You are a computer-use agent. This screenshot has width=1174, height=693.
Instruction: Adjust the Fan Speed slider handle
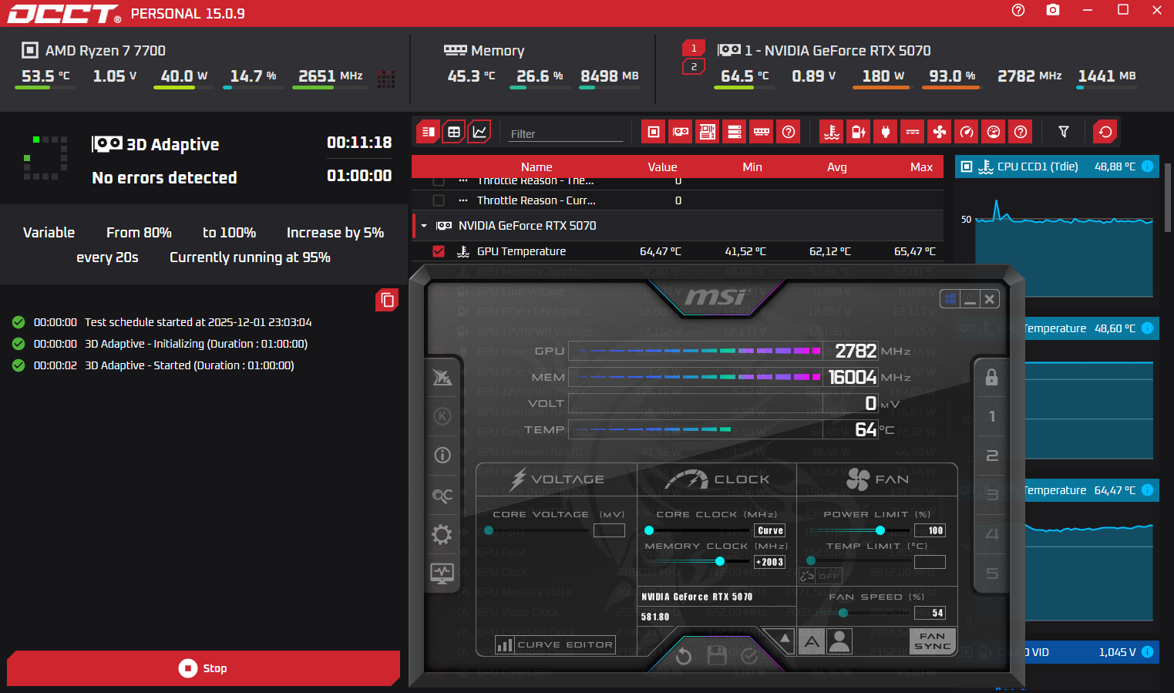click(843, 613)
